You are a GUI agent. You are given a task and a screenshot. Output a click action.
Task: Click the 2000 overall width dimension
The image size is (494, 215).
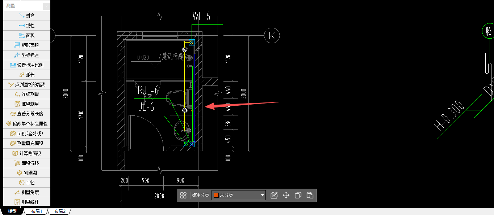159,196
